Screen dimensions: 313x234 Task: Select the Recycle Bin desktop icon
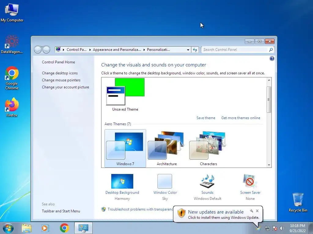[298, 202]
